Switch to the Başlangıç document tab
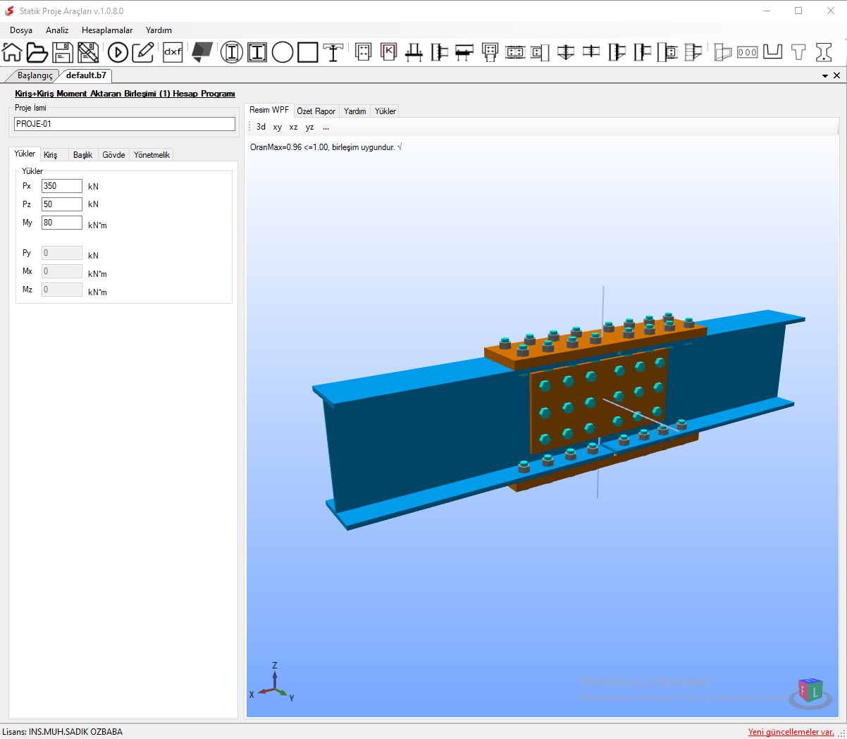Viewport: 847px width, 739px height. 35,75
